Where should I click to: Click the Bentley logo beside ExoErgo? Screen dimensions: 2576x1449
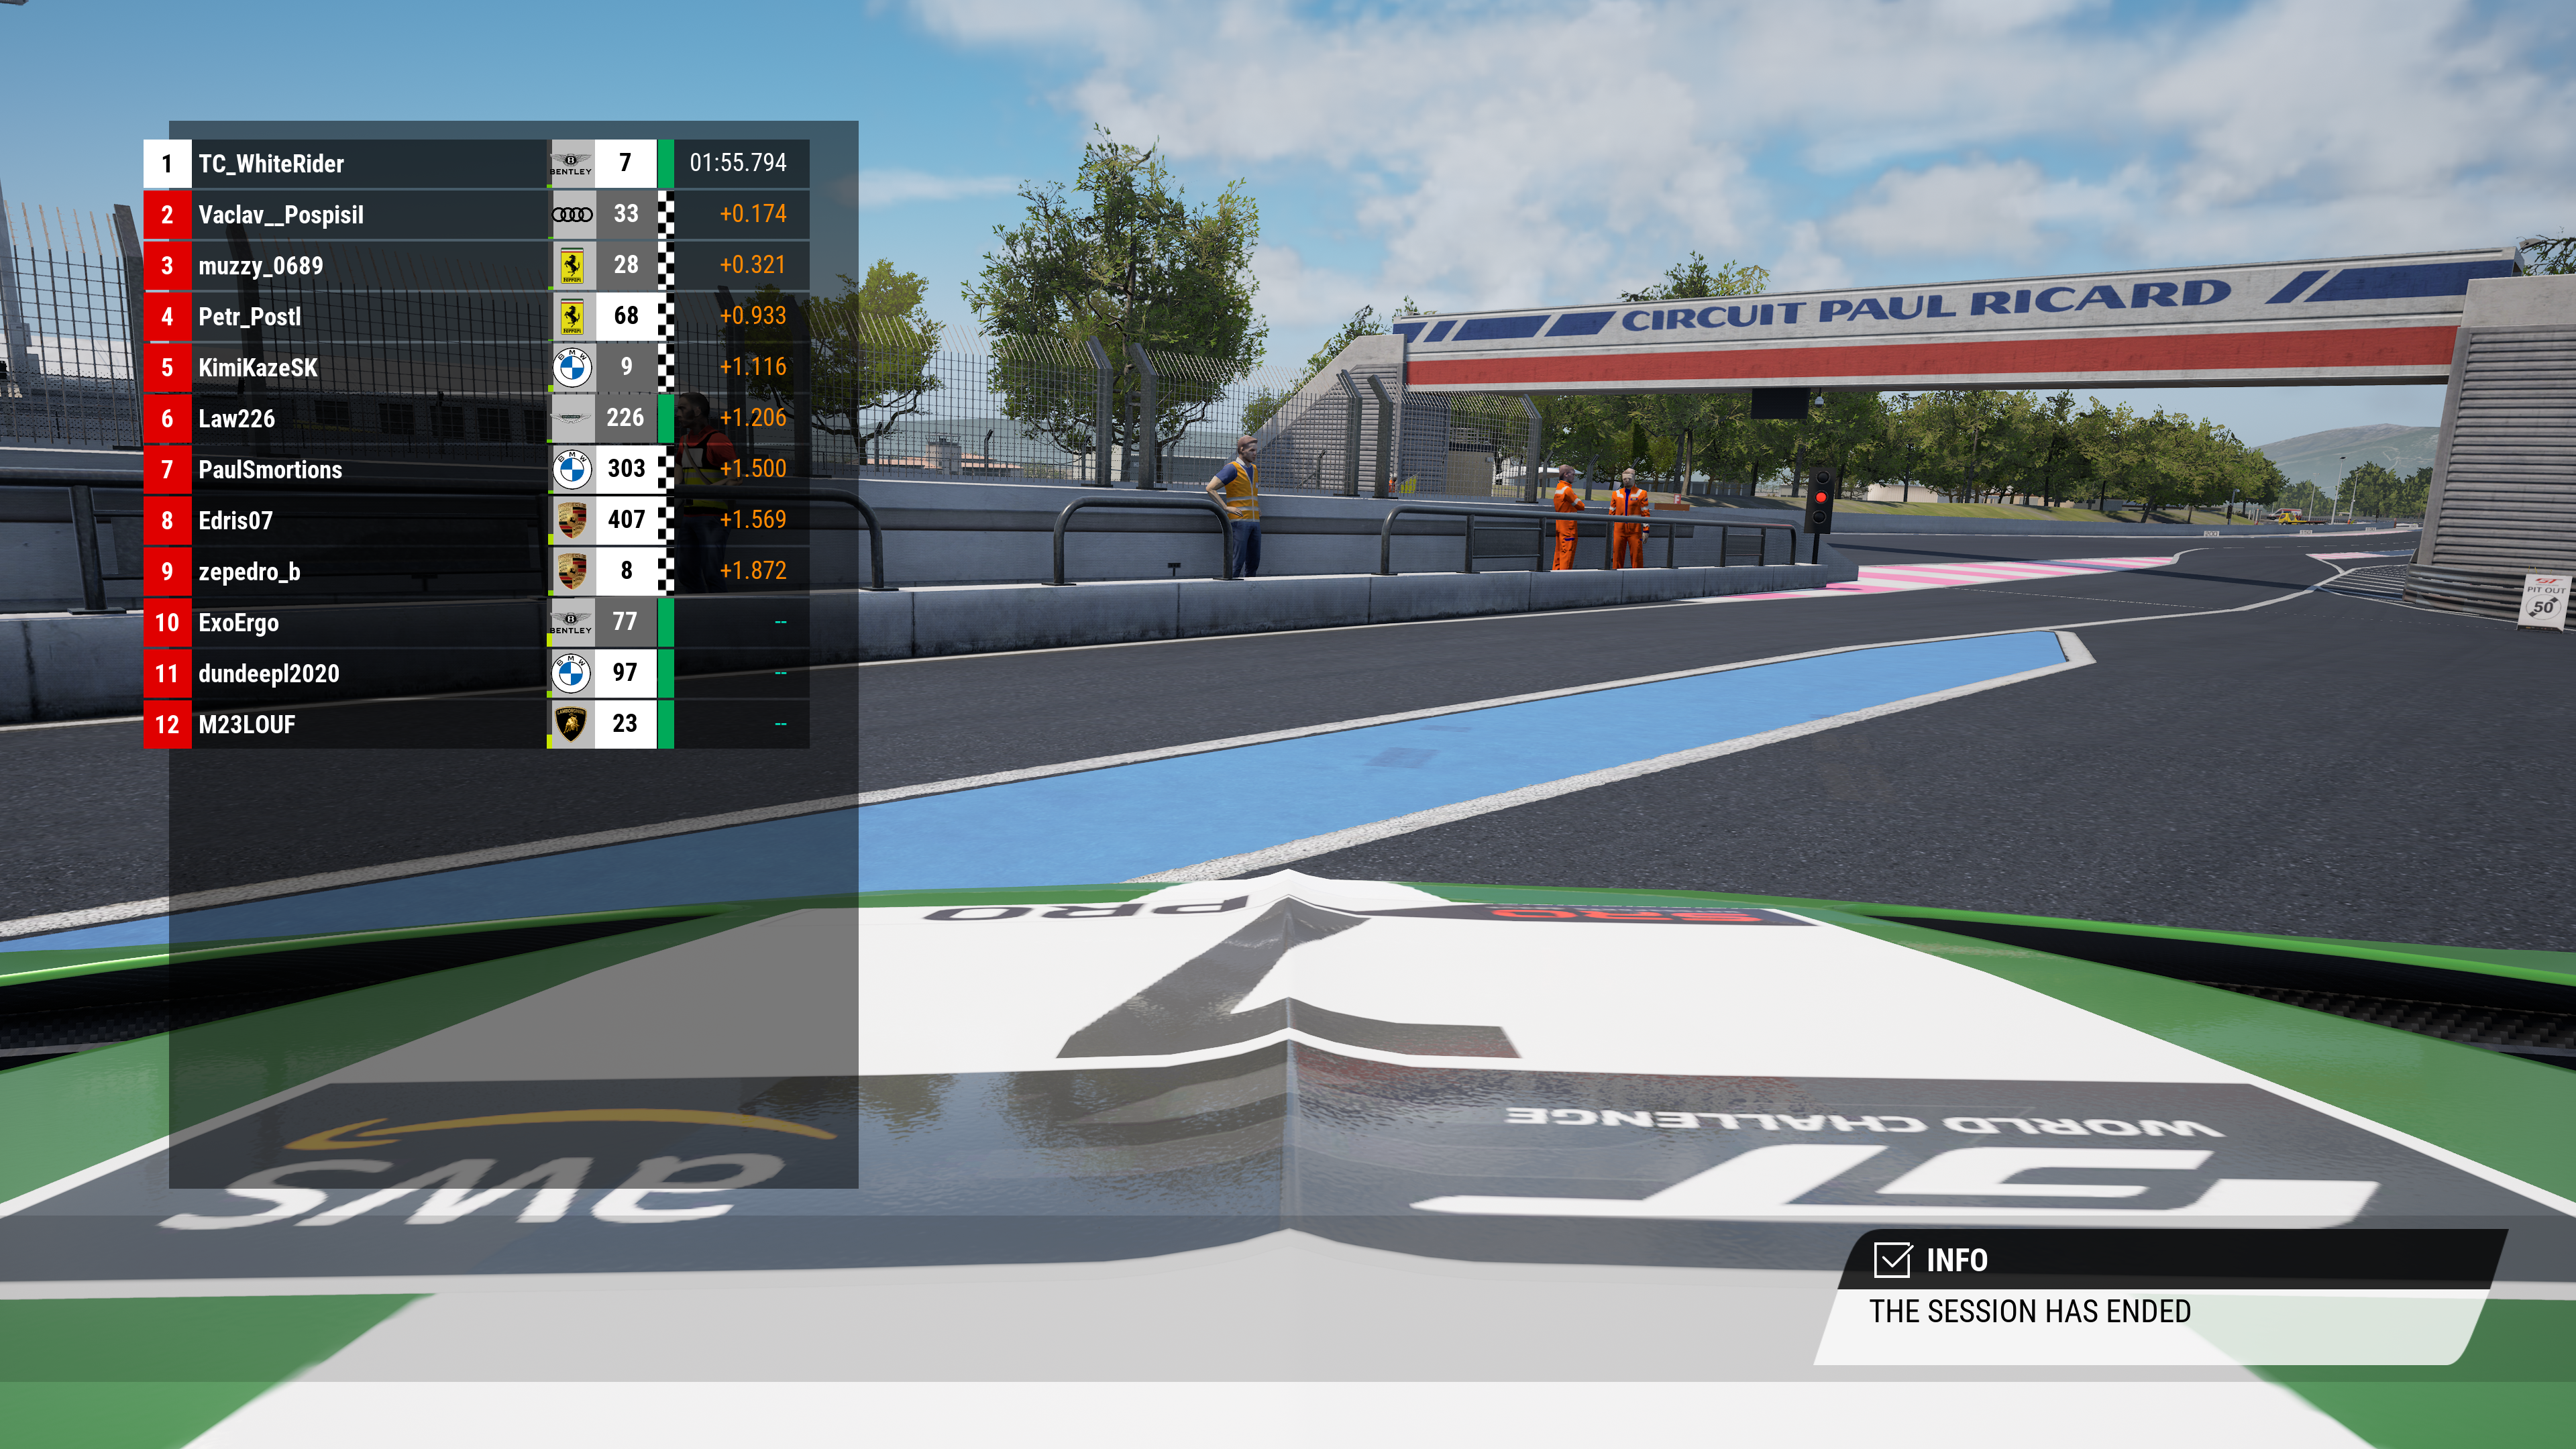click(x=572, y=622)
